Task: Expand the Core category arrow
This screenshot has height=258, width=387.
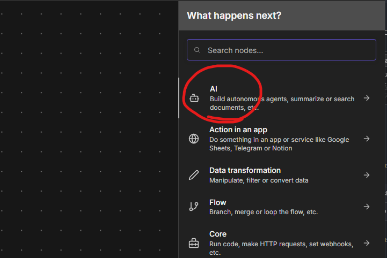Action: (367, 243)
